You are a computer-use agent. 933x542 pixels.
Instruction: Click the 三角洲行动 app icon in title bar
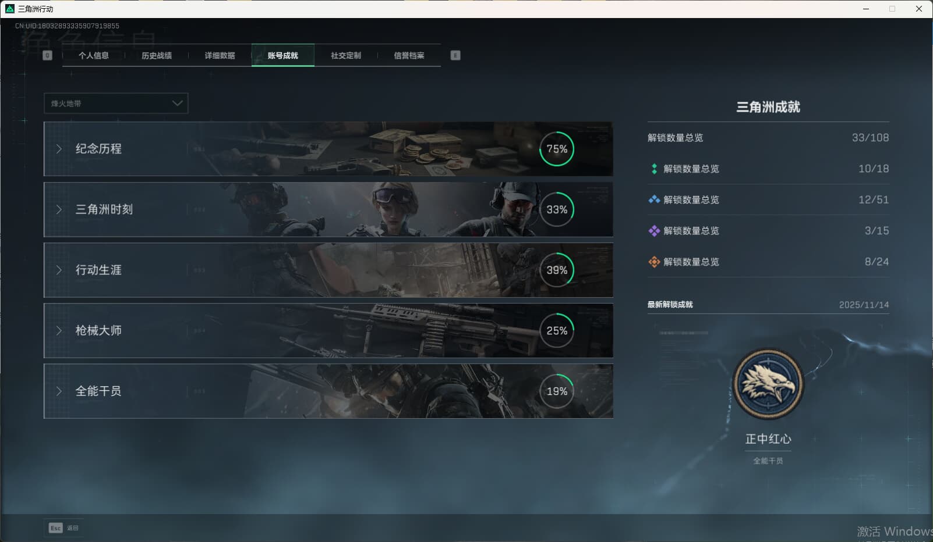9,9
